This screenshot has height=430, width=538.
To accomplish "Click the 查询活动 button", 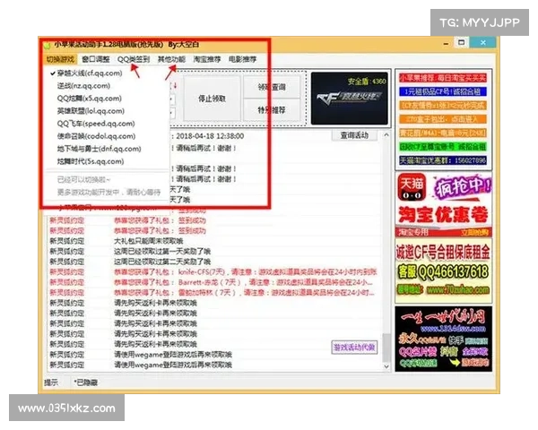I will [355, 135].
